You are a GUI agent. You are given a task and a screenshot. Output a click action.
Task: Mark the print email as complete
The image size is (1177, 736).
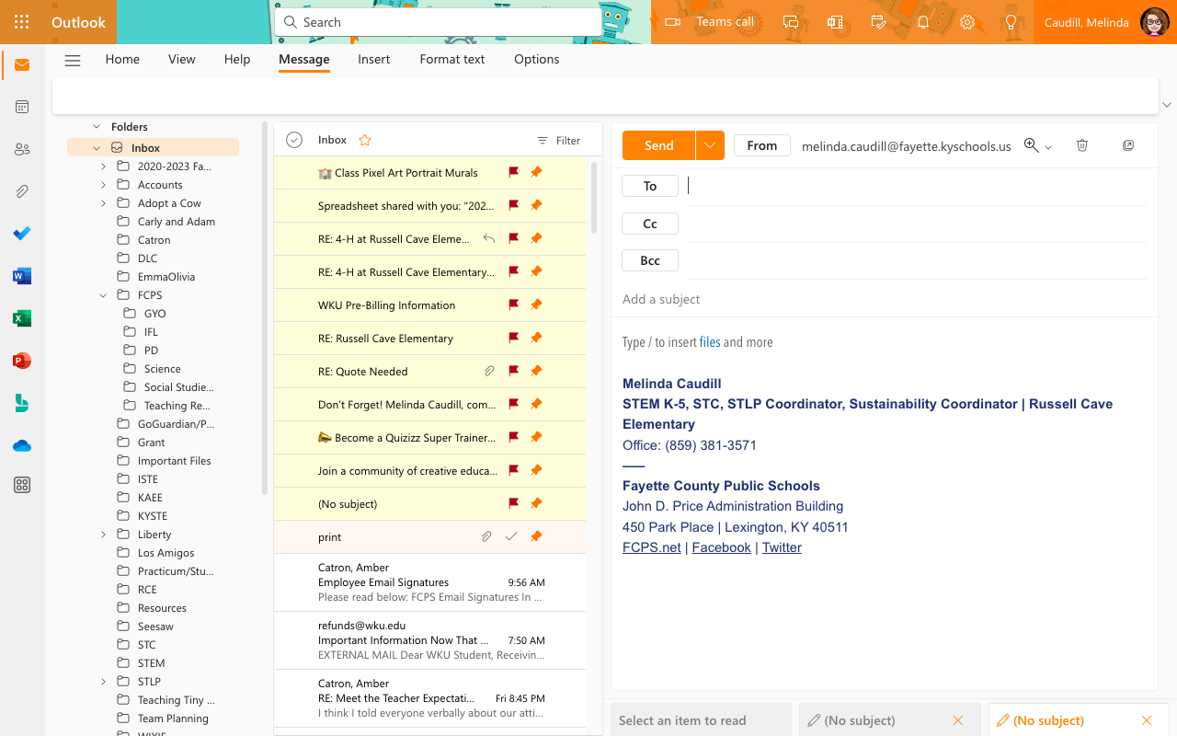coord(511,536)
